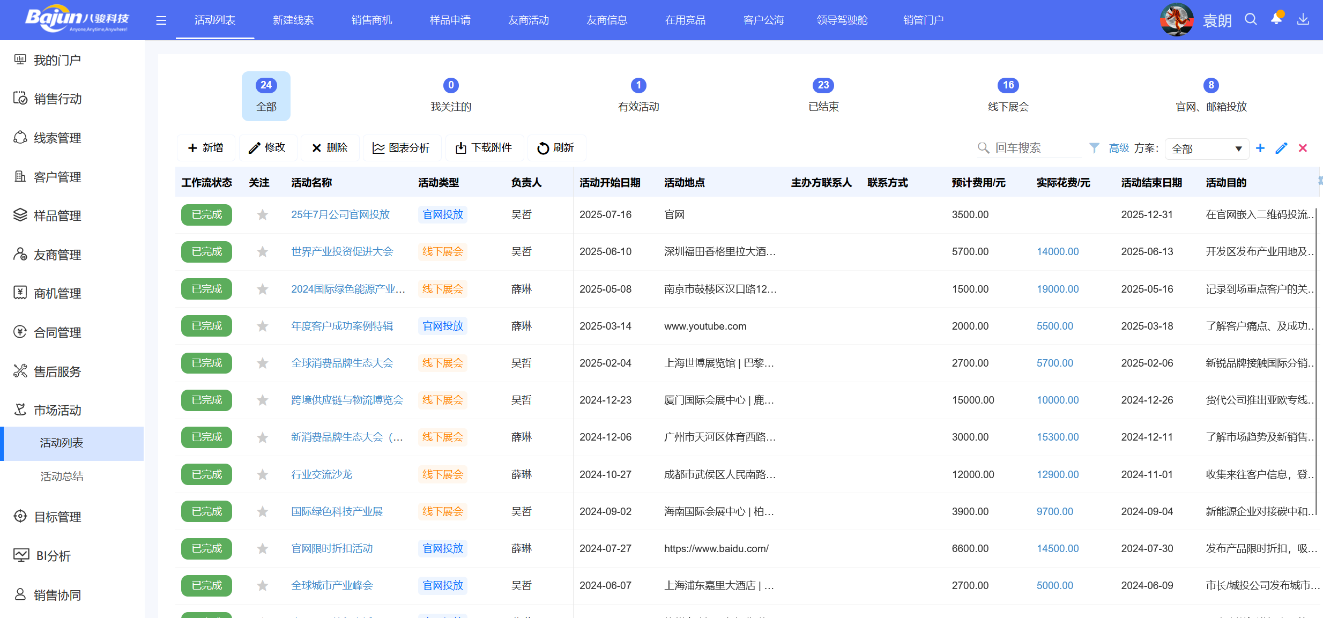
Task: Click the 图表分析 button
Action: 402,148
